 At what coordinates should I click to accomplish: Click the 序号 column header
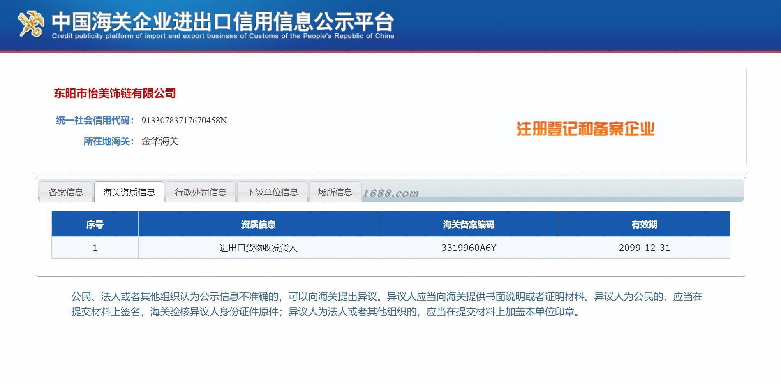point(95,224)
